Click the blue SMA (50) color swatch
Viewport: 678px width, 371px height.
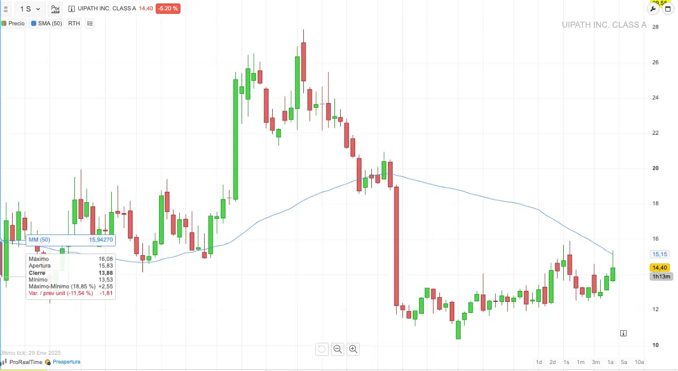[34, 24]
